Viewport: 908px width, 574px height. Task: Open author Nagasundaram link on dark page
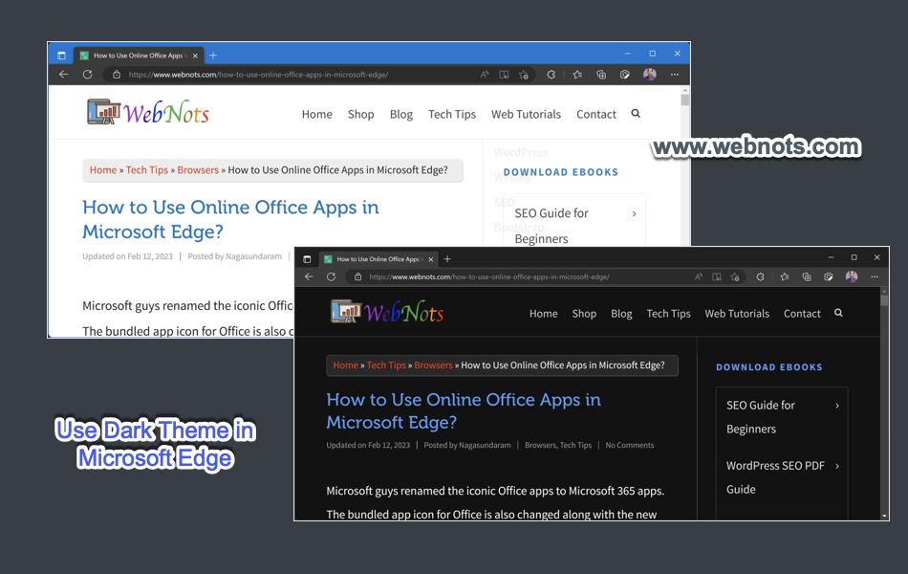tap(485, 445)
